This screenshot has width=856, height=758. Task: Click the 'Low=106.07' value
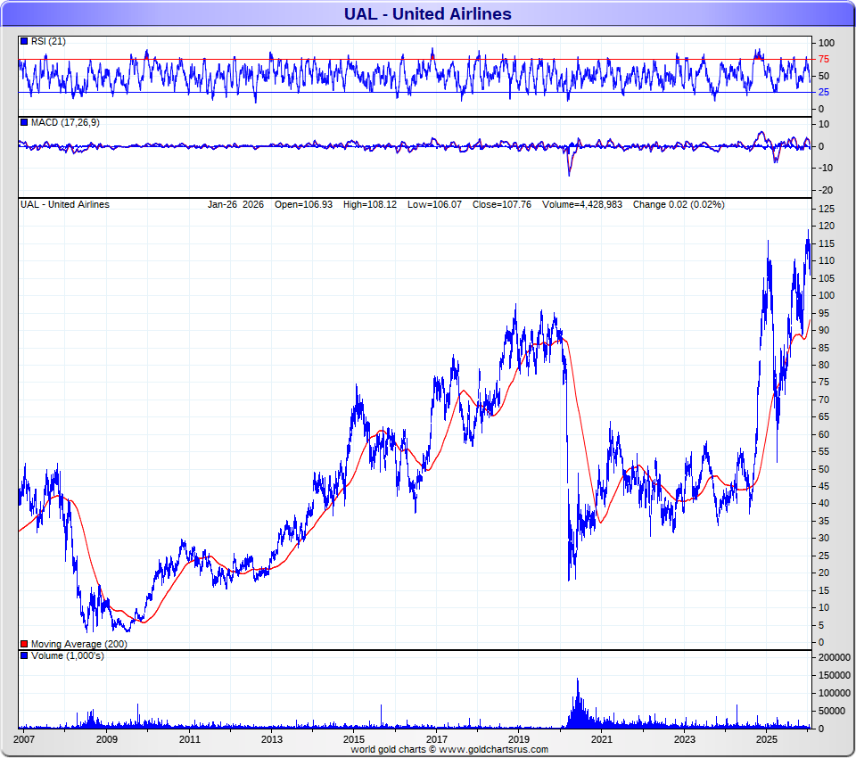(434, 204)
